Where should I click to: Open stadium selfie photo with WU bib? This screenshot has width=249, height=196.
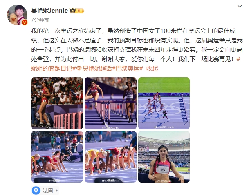pos(164,157)
